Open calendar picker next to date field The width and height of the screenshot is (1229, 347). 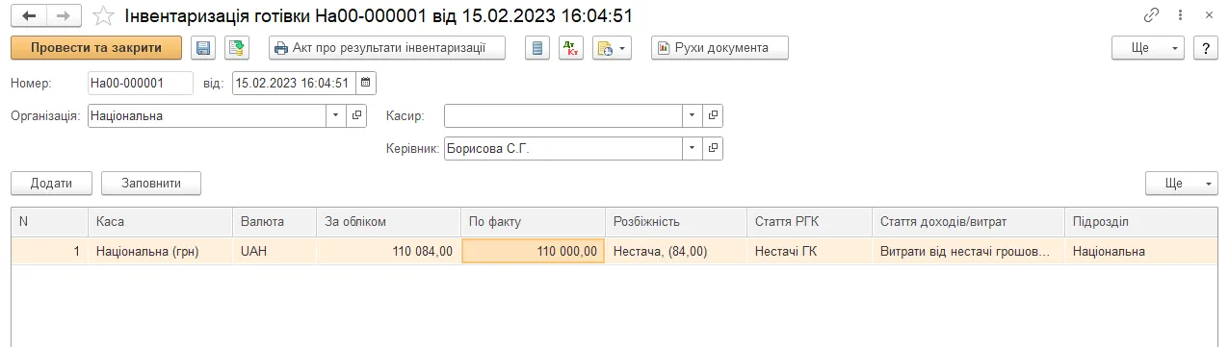pyautogui.click(x=366, y=84)
